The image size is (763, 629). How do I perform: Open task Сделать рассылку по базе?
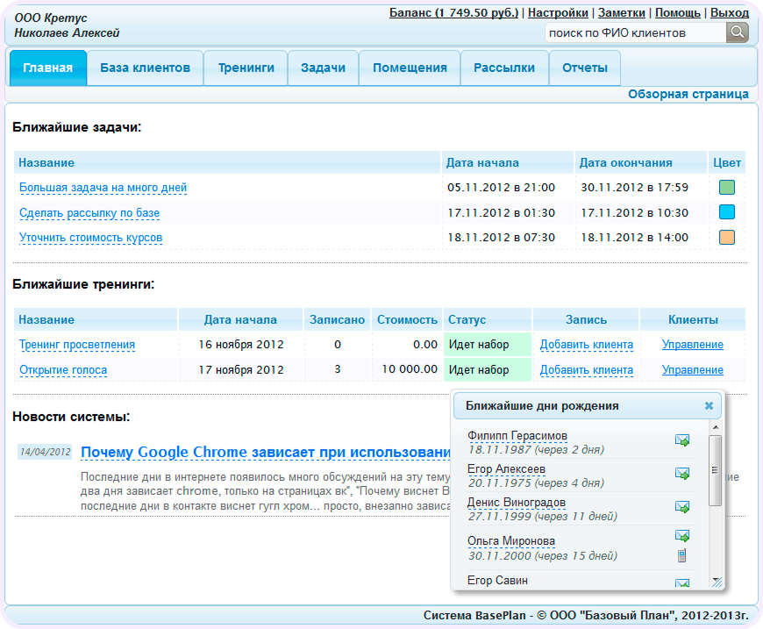(89, 213)
